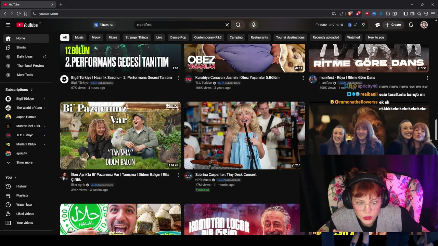Open options menu for Big5 Türkiye video

[179, 78]
